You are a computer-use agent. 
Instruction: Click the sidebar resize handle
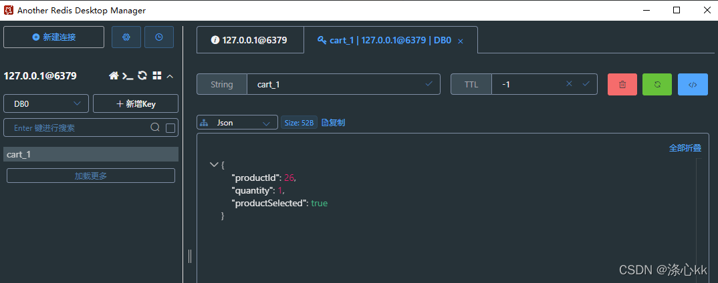(x=190, y=256)
